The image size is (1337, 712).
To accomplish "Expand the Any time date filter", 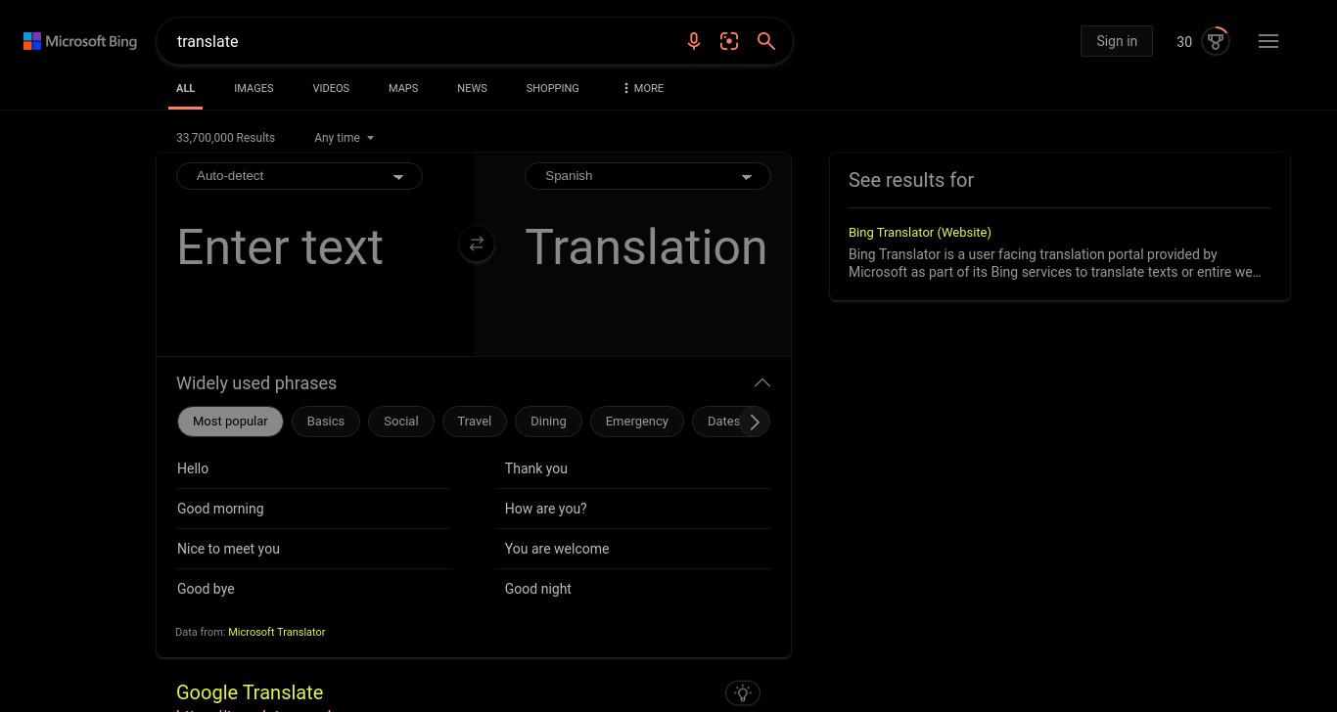I will coord(345,138).
